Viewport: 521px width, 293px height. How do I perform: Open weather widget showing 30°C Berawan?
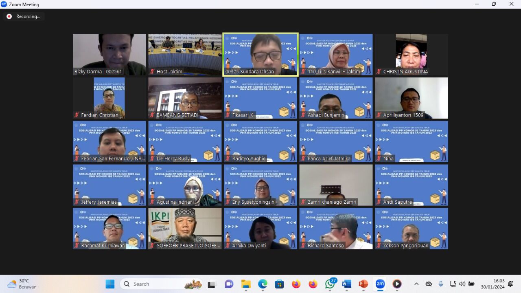tap(22, 284)
